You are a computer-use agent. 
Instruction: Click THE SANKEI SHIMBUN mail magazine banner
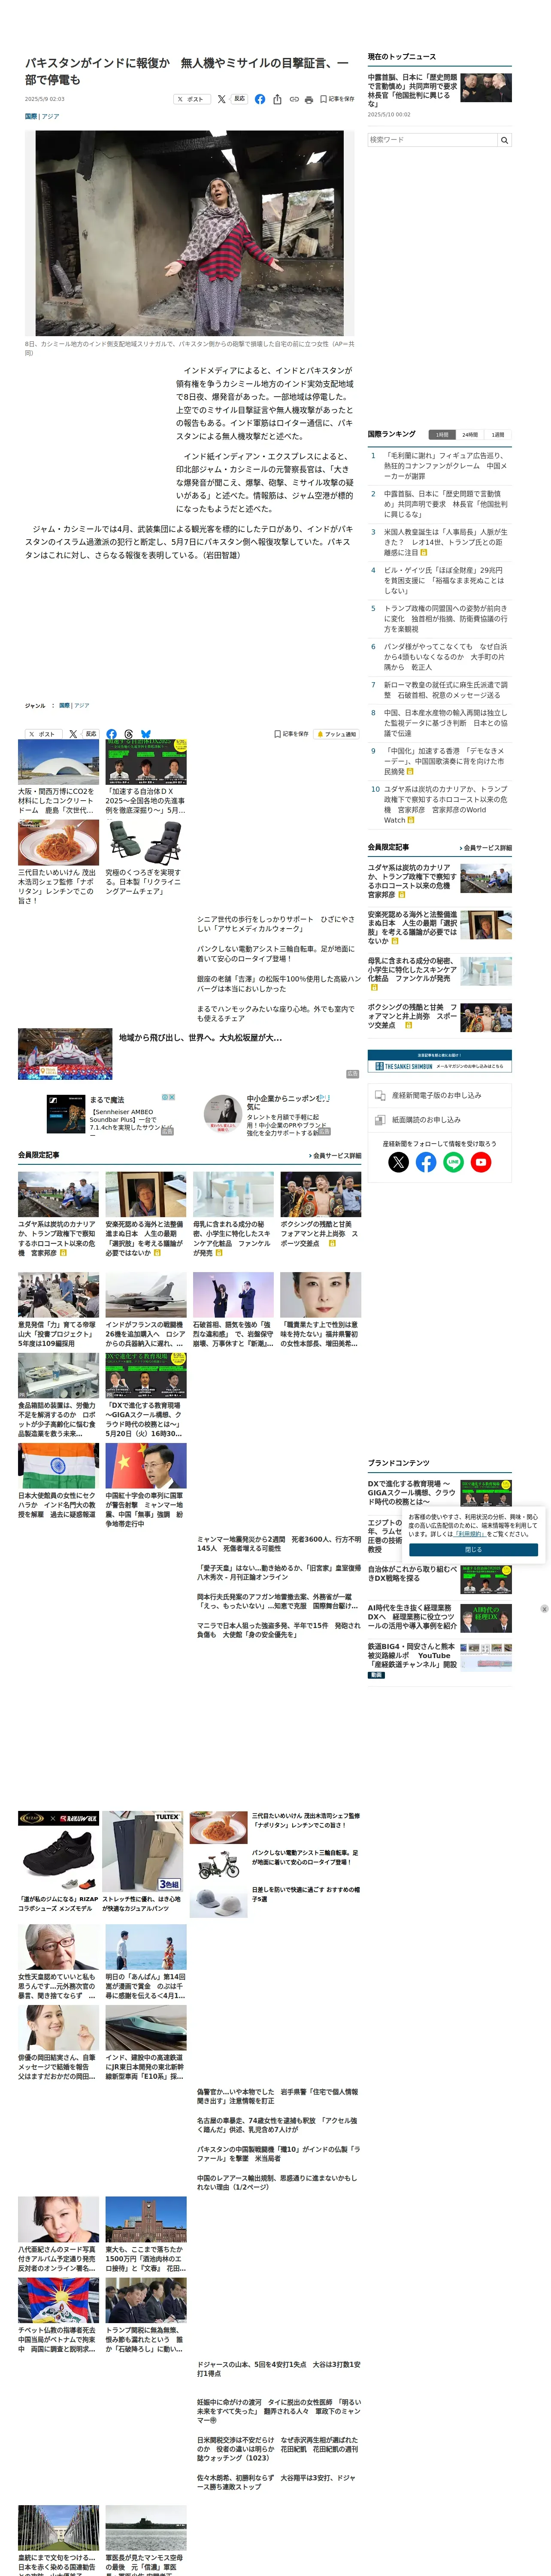click(x=439, y=1061)
